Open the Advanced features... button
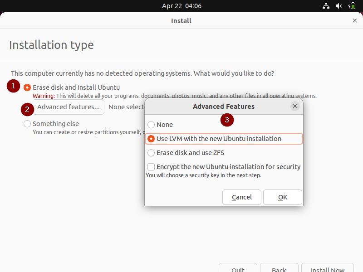The width and height of the screenshot is (363, 272). coord(69,107)
